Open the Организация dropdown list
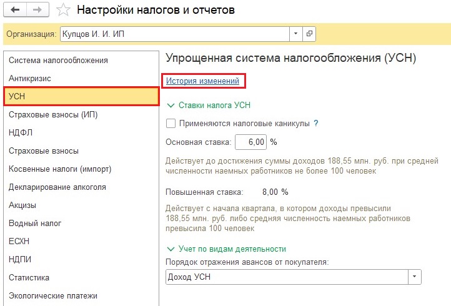 pyautogui.click(x=295, y=34)
